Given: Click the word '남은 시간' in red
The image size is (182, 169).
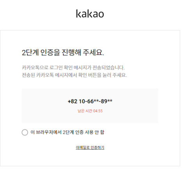Looking at the screenshot, I should coord(85,111).
